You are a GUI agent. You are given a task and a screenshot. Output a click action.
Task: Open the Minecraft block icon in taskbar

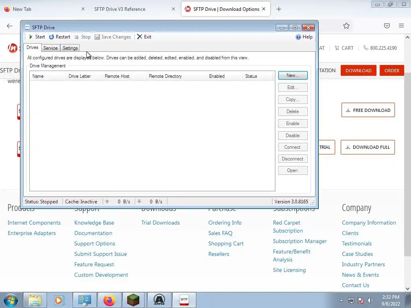pyautogui.click(x=133, y=300)
